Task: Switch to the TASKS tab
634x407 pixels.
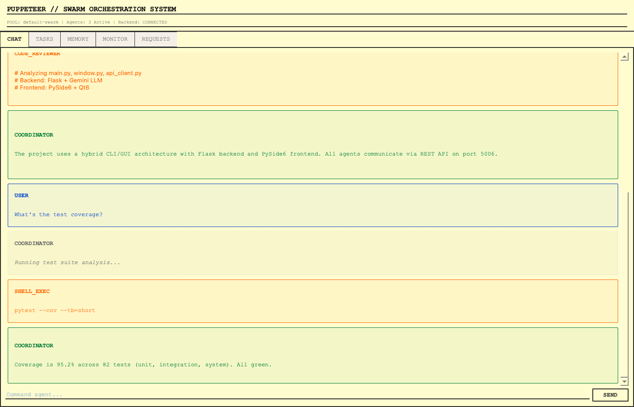Action: click(x=44, y=39)
